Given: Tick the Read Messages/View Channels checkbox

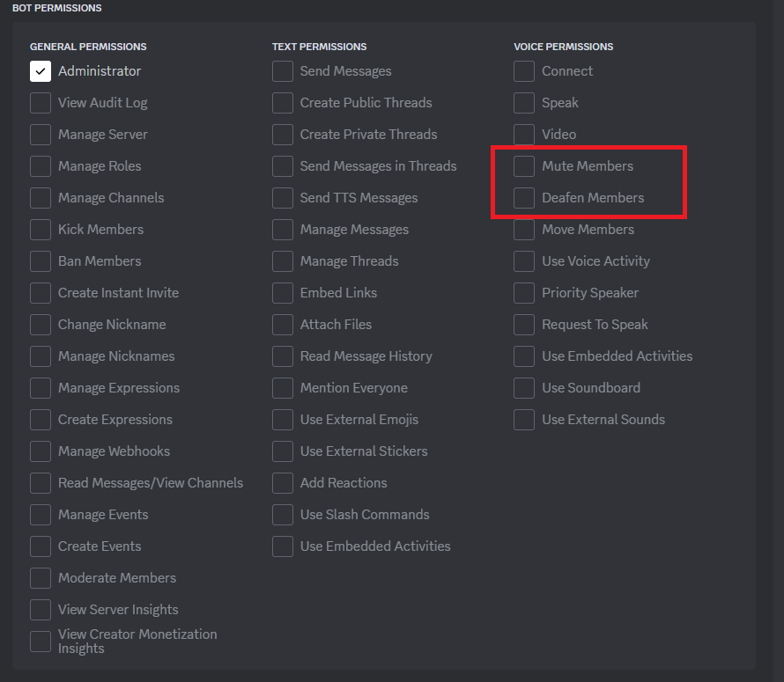Looking at the screenshot, I should pos(41,483).
